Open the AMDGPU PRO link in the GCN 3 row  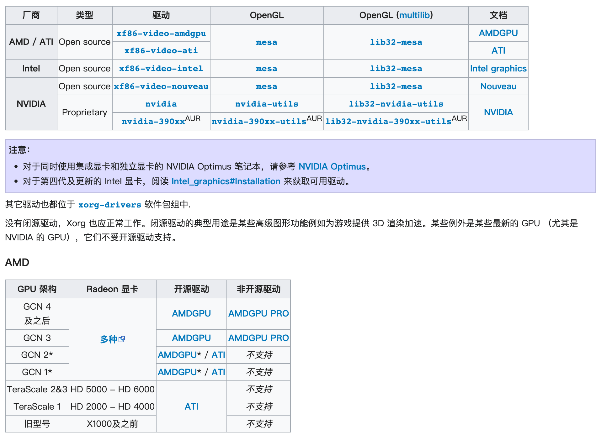pos(258,338)
